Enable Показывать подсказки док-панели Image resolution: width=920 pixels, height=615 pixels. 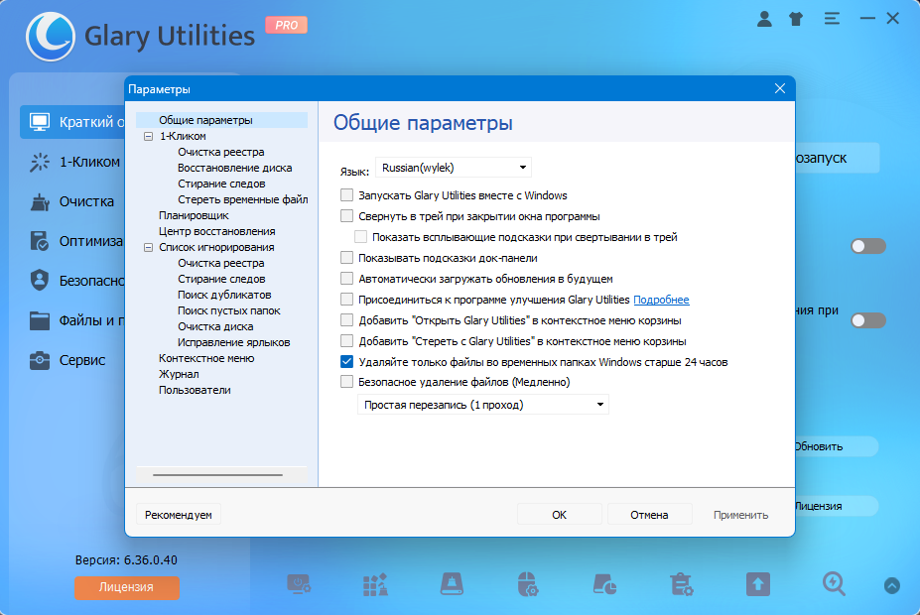pyautogui.click(x=346, y=257)
